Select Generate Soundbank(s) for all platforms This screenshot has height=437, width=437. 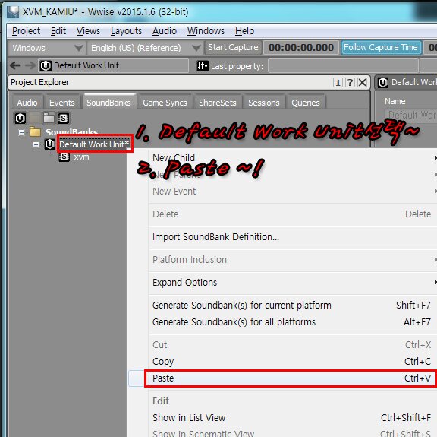(293, 322)
